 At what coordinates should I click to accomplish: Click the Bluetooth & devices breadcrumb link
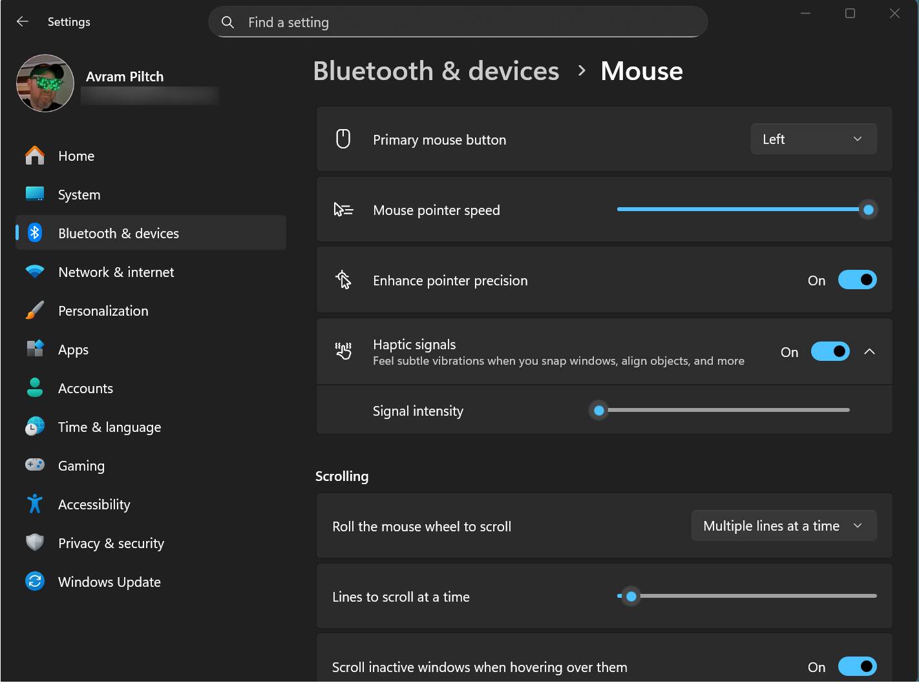436,71
